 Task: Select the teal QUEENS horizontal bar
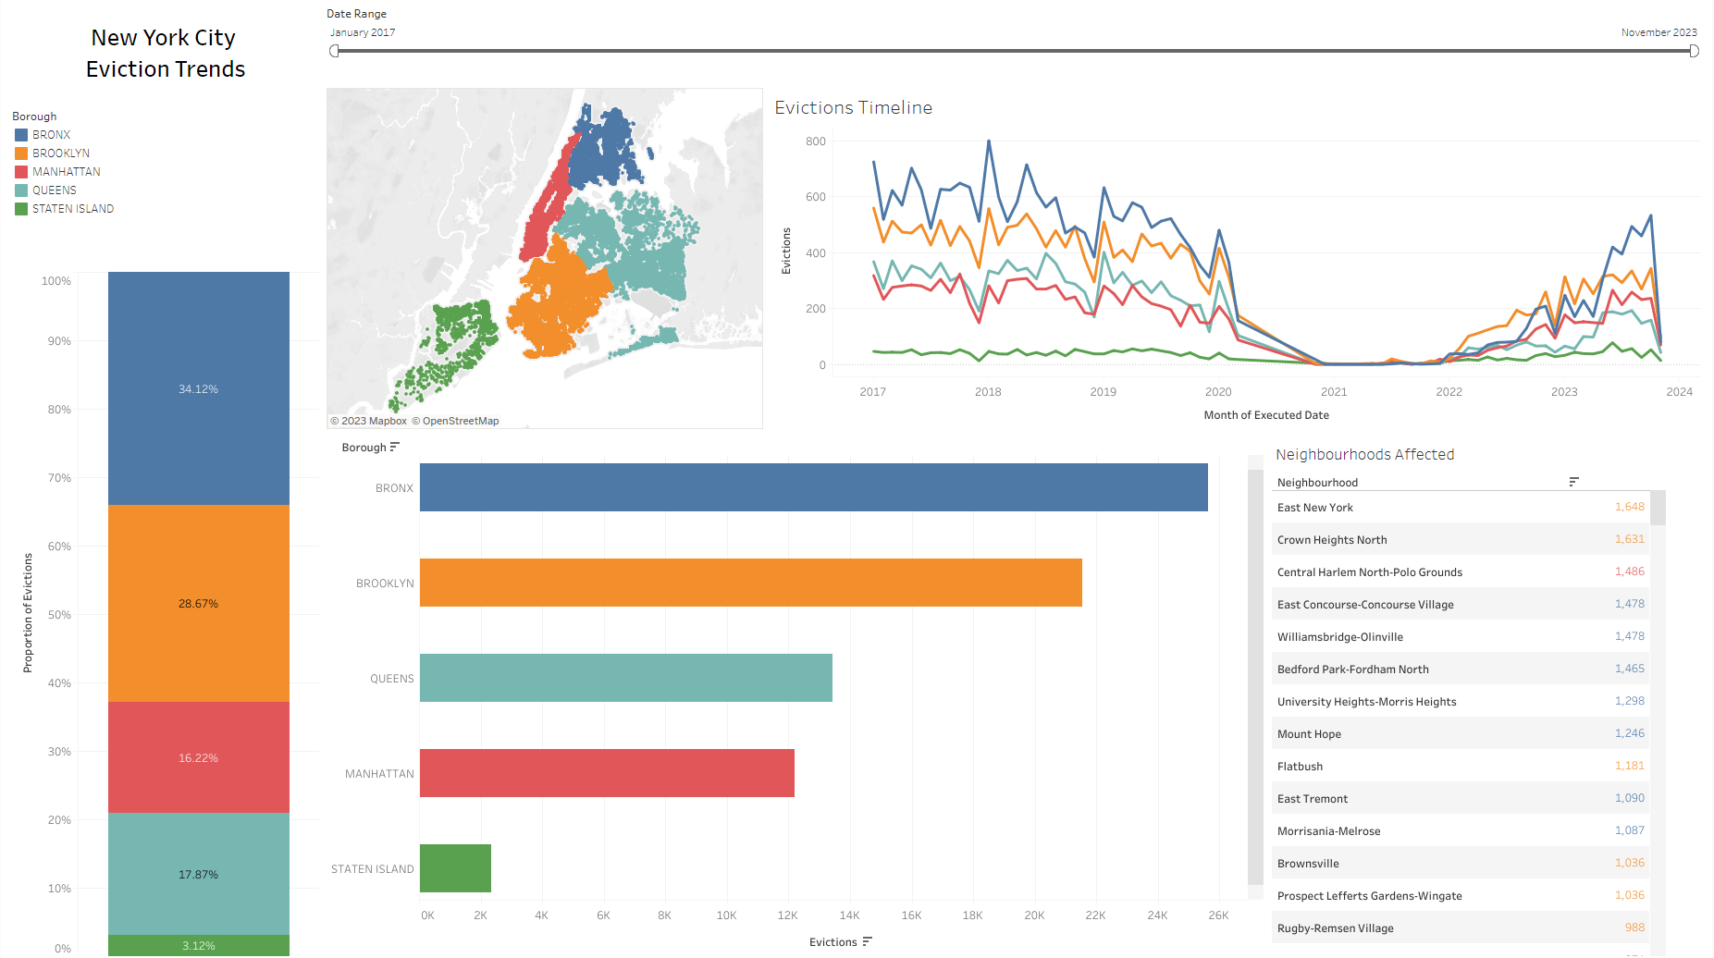(625, 678)
